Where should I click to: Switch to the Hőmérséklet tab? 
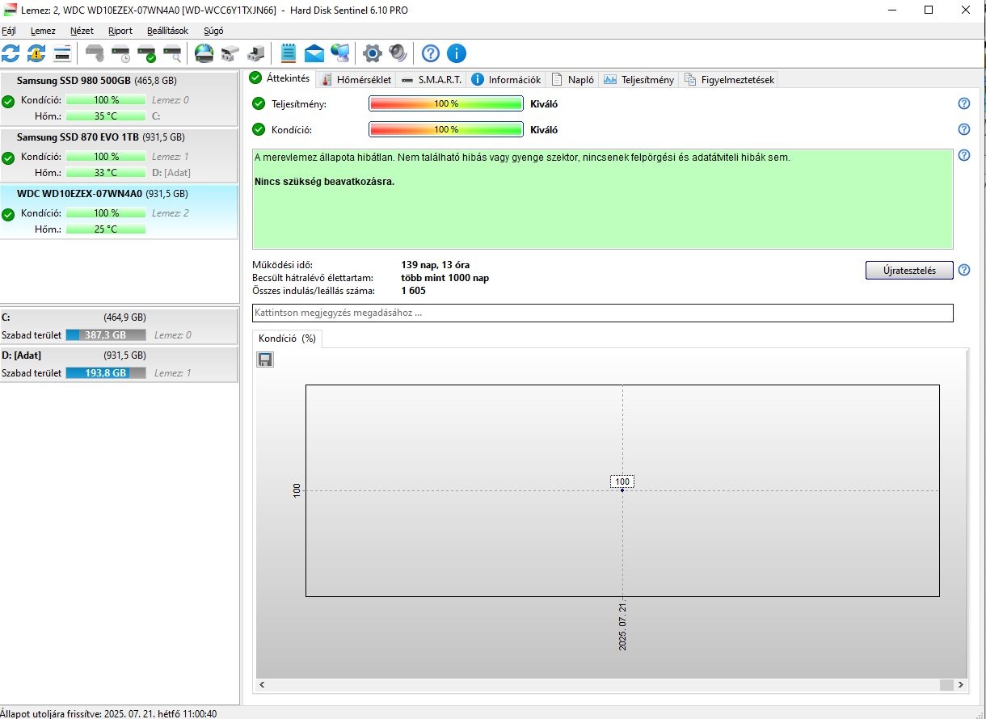pos(356,79)
